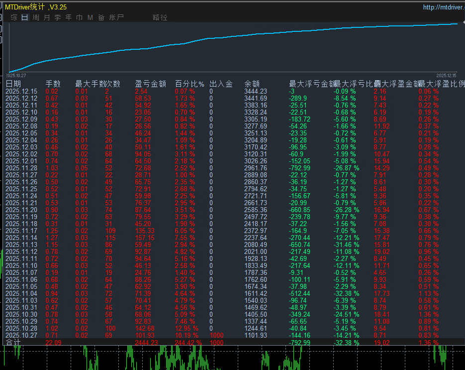Click floating loss ratio -24.51 %

346,314
